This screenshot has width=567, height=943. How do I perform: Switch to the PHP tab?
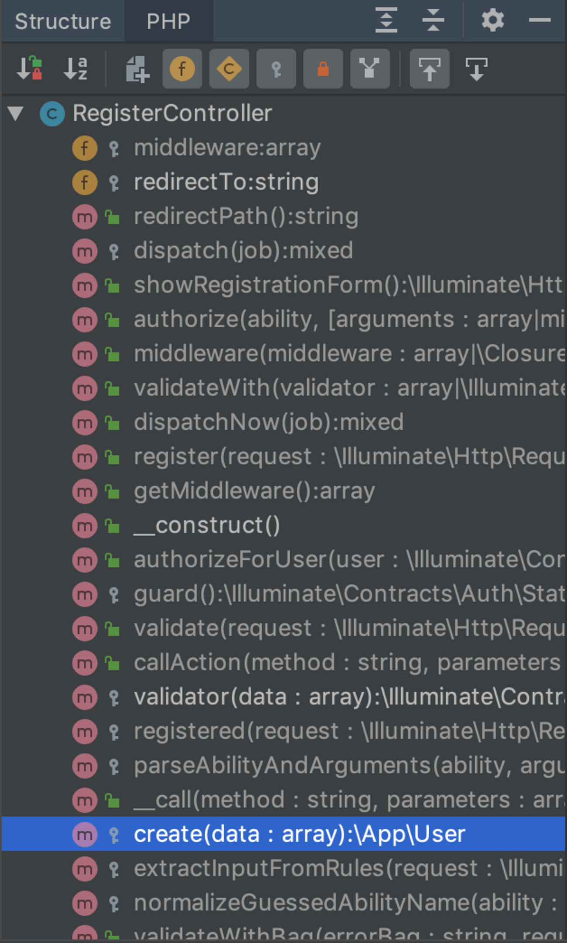pos(168,21)
